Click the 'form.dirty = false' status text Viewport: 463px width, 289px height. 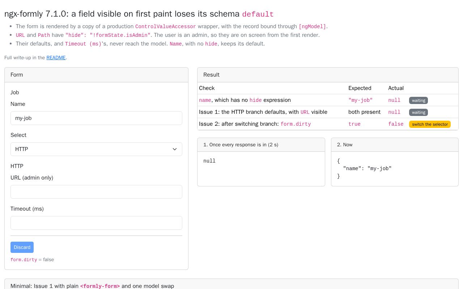(32, 260)
